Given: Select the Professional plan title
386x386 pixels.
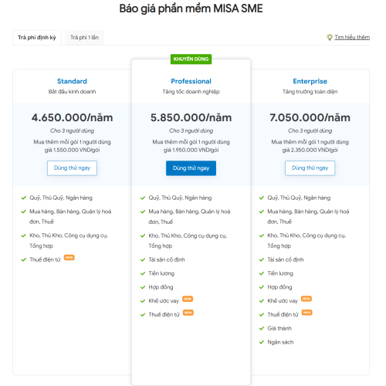Looking at the screenshot, I should coord(191,81).
